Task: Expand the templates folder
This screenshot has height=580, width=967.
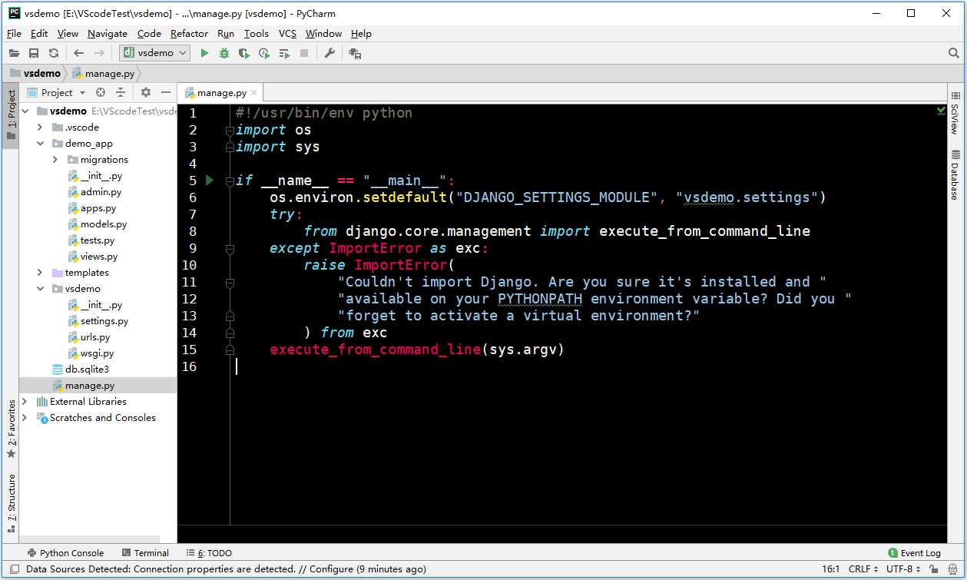Action: coord(40,272)
